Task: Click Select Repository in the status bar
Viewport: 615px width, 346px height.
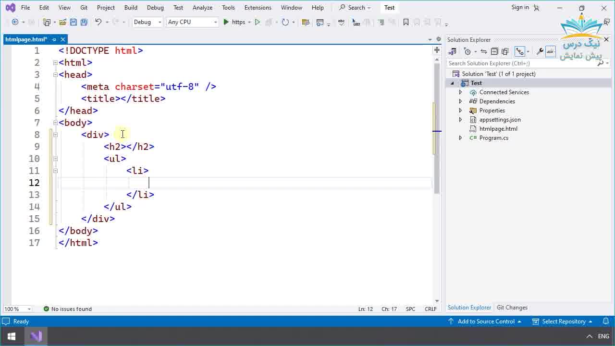Action: coord(565,321)
